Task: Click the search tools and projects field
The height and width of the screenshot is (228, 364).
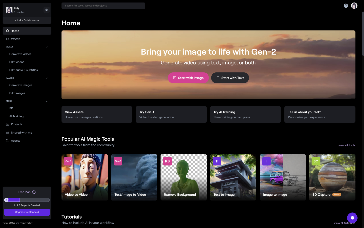Action: [x=103, y=6]
